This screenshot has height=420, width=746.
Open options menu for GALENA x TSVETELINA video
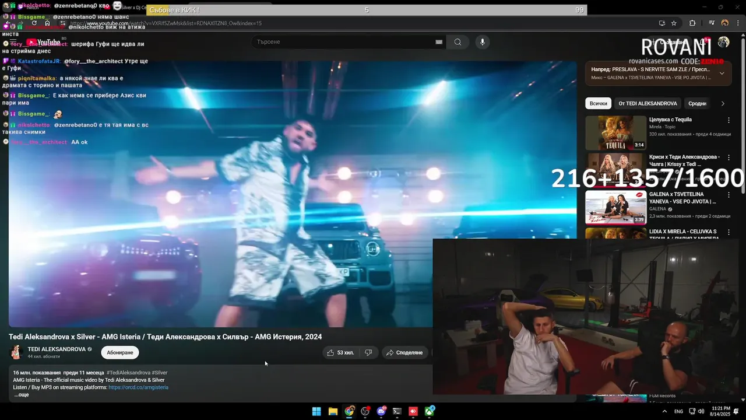pos(729,195)
